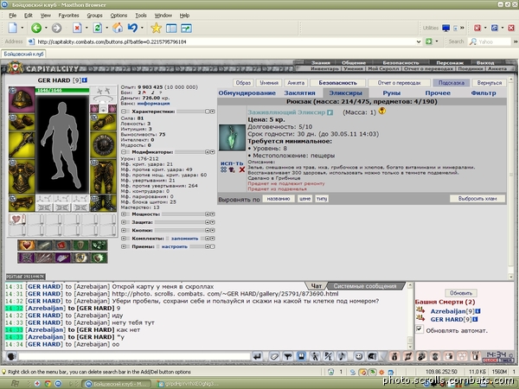Click the blue floppy disk save-chat icon
519x389 pixels.
click(x=301, y=356)
